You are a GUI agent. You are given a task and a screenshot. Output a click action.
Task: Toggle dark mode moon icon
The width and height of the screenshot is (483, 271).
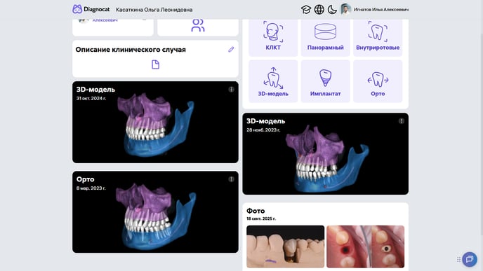(x=332, y=10)
